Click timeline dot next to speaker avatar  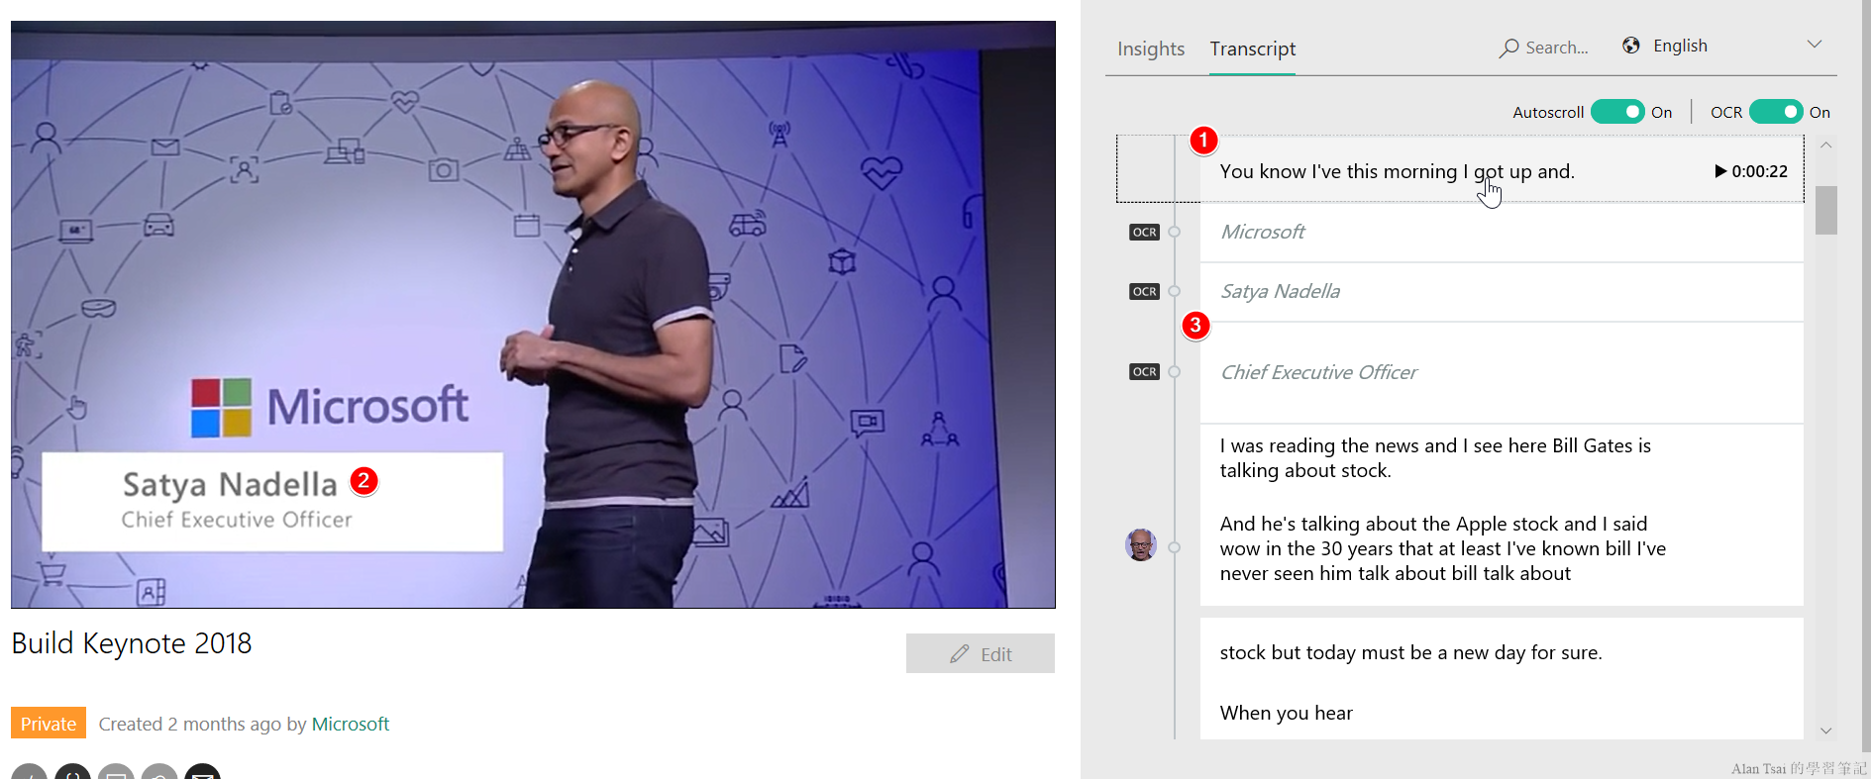coord(1175,546)
